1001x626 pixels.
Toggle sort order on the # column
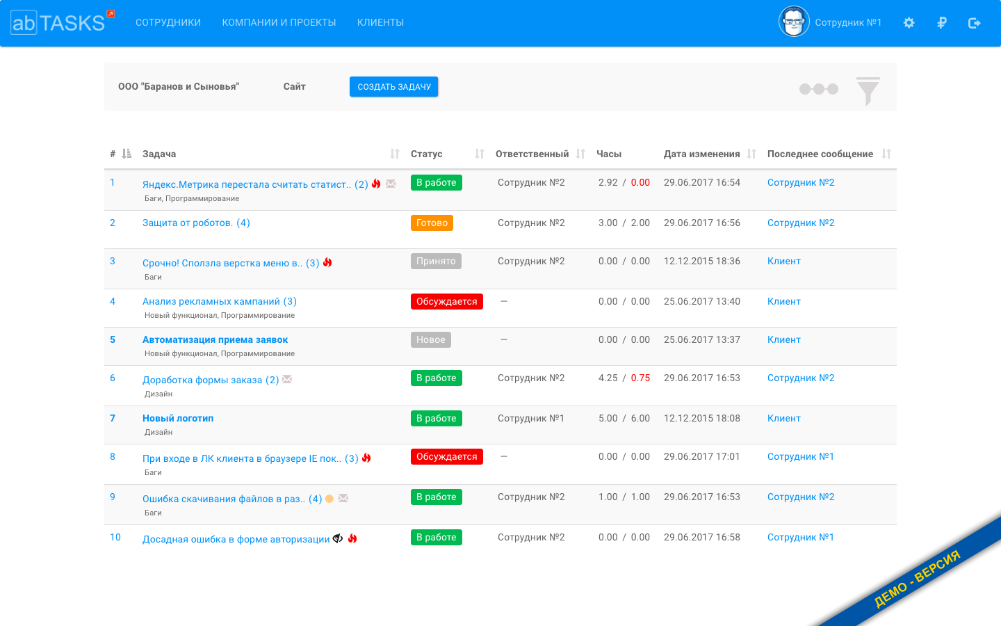[128, 153]
